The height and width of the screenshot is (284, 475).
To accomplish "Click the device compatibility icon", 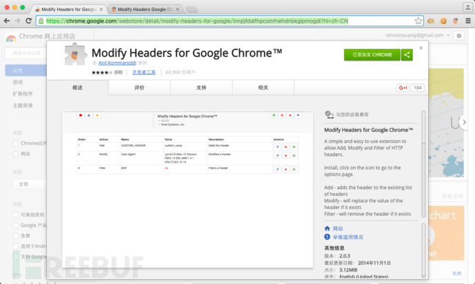I will pyautogui.click(x=329, y=114).
